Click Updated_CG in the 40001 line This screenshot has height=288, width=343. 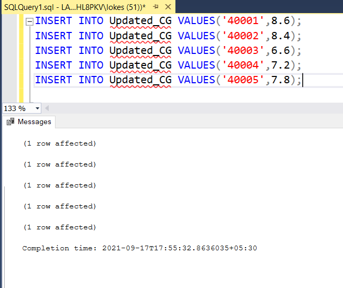click(x=140, y=21)
